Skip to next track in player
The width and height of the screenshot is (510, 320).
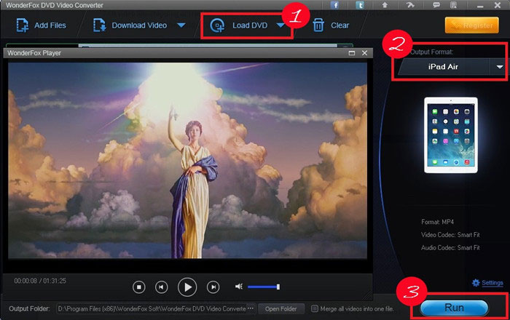[213, 287]
